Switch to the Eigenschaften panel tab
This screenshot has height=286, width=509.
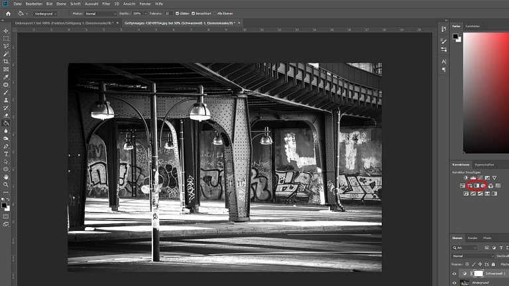(x=484, y=164)
